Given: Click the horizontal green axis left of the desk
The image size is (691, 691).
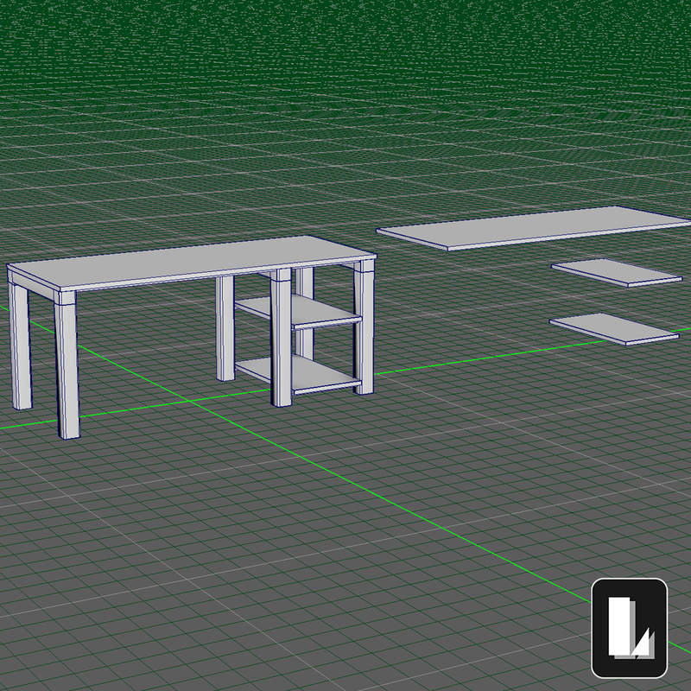Looking at the screenshot, I should pos(26,426).
